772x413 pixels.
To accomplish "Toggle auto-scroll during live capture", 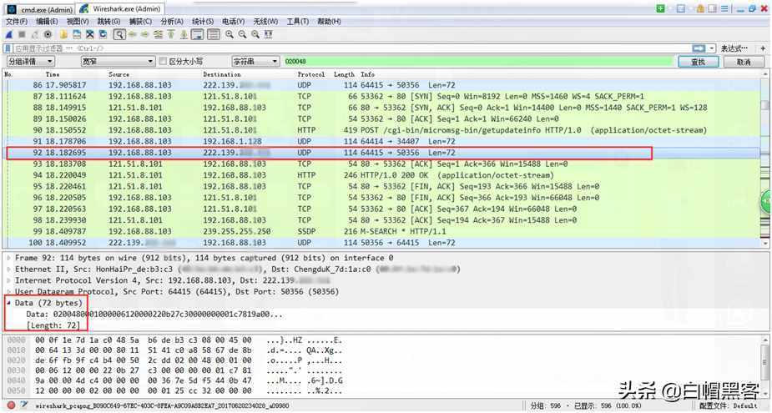I will click(x=197, y=34).
